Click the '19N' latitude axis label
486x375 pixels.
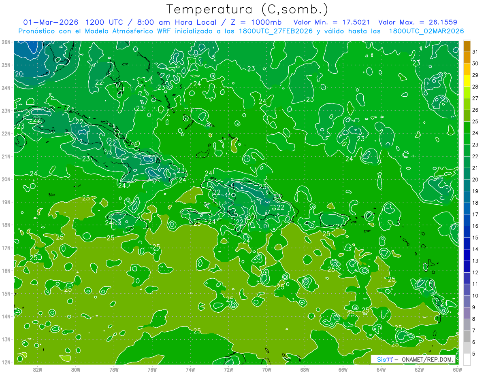click(x=6, y=202)
